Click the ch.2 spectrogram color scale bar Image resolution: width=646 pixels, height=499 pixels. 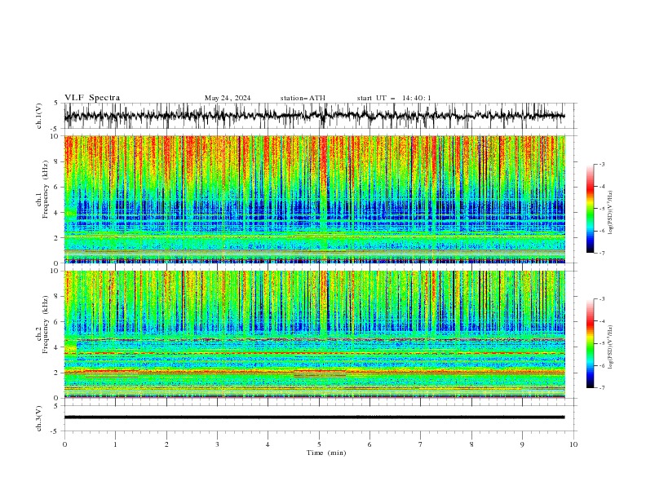coord(591,343)
